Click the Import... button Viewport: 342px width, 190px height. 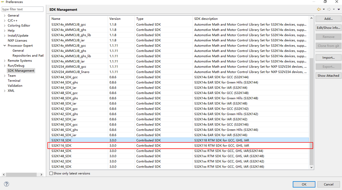pos(328,58)
